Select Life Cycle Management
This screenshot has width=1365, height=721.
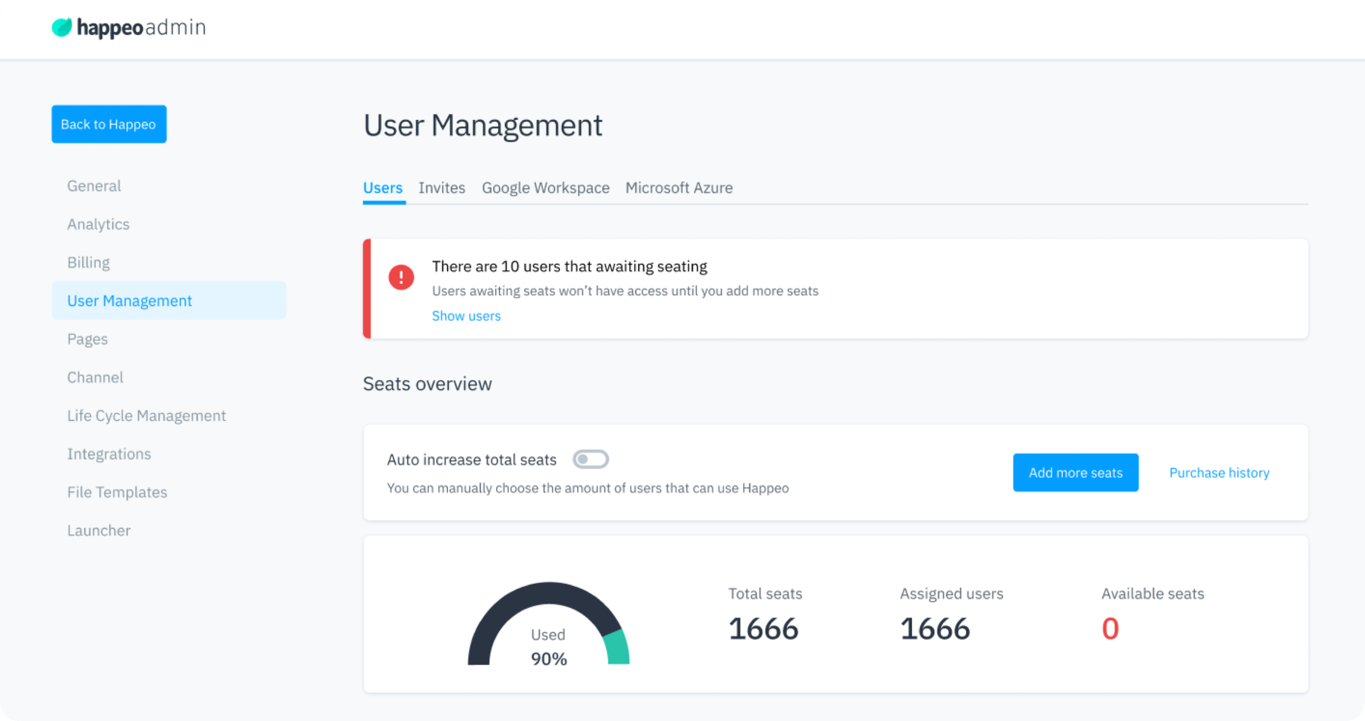click(x=147, y=415)
